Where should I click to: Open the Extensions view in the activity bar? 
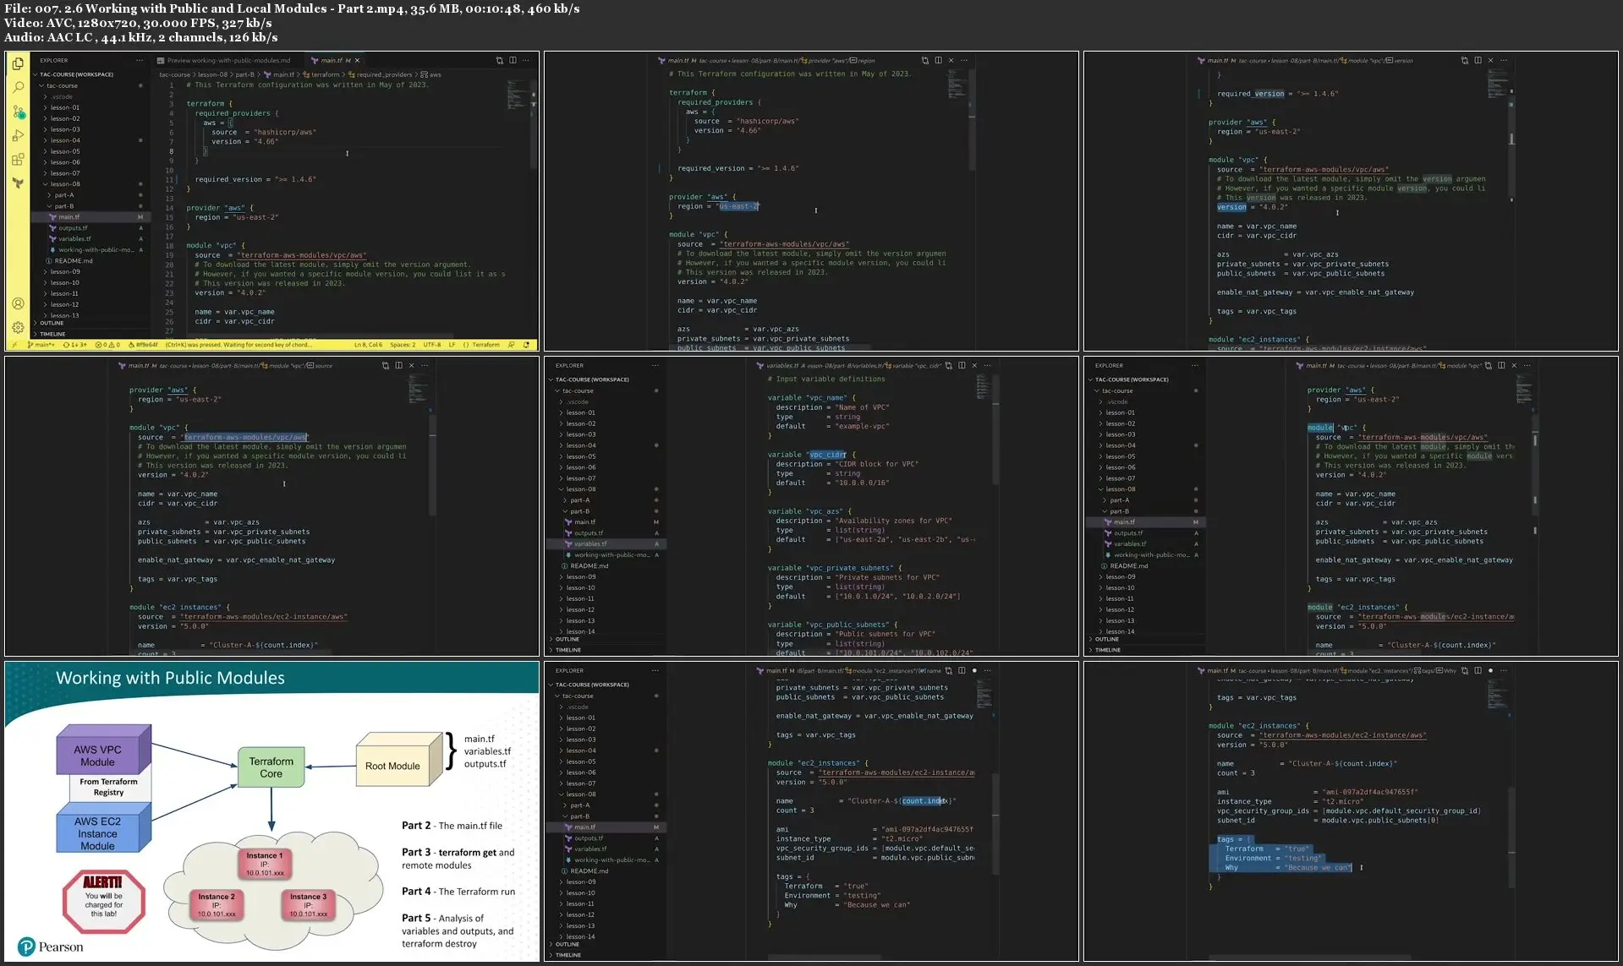(18, 159)
